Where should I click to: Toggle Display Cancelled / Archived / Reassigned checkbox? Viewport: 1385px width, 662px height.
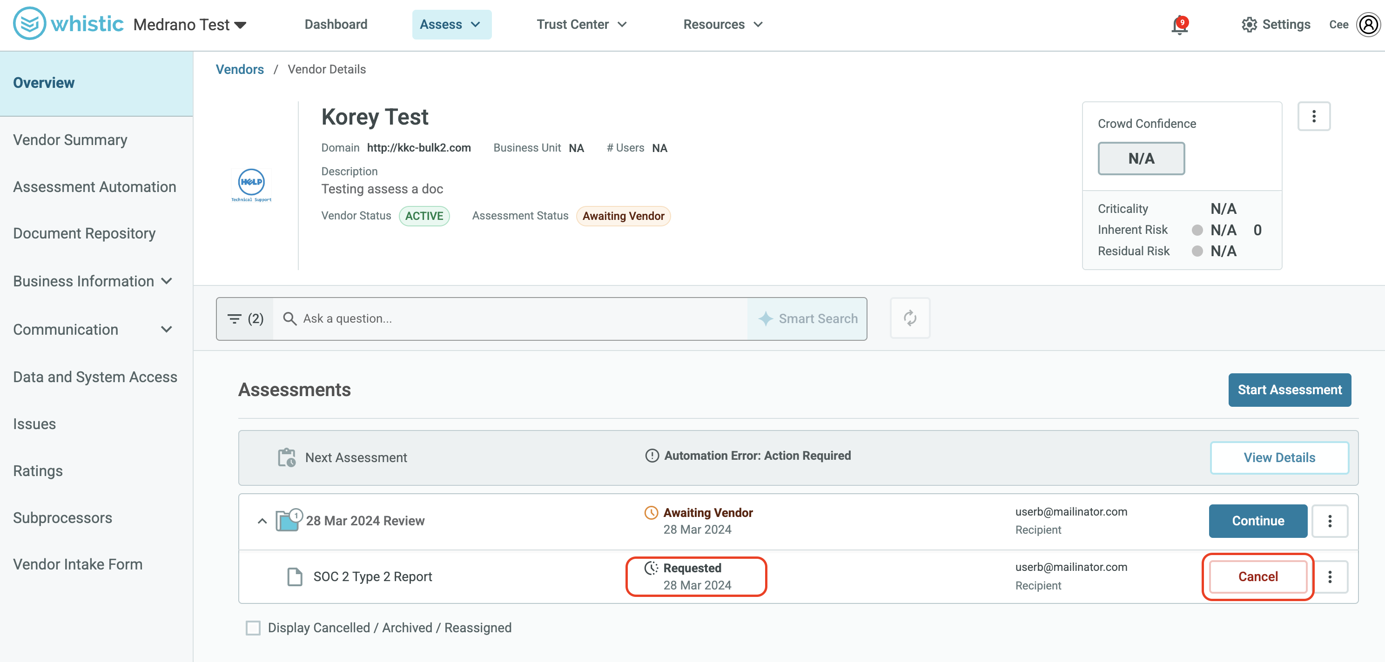click(x=253, y=628)
